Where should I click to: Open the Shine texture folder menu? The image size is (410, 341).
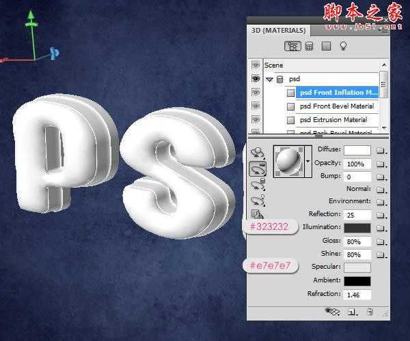tap(381, 254)
